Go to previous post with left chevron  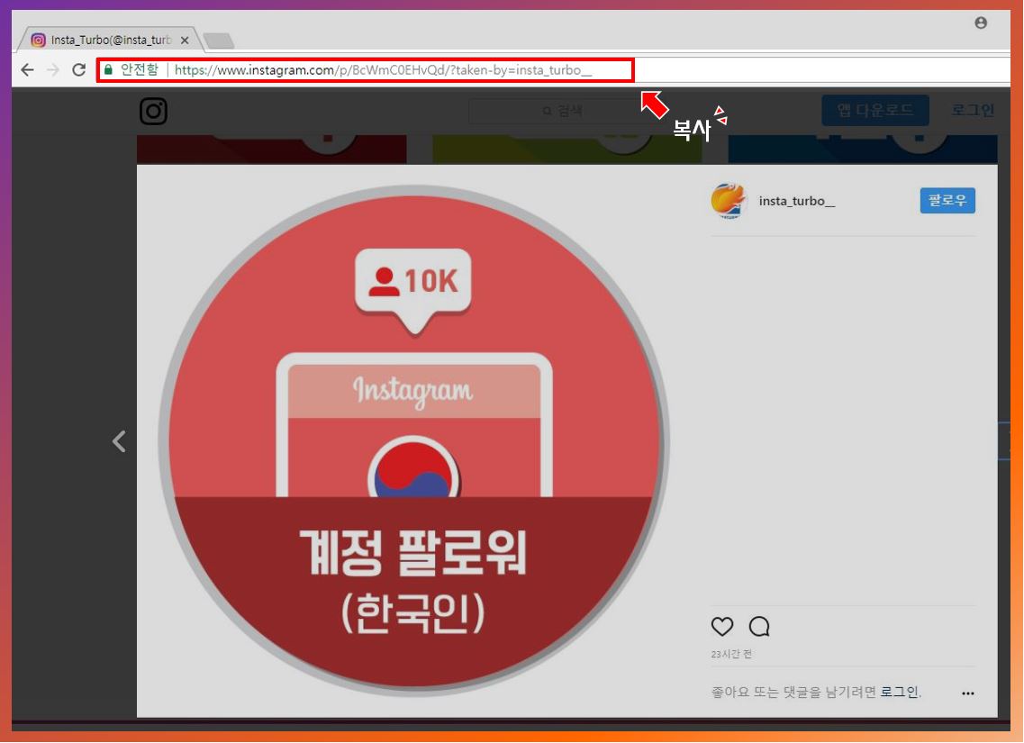click(119, 441)
